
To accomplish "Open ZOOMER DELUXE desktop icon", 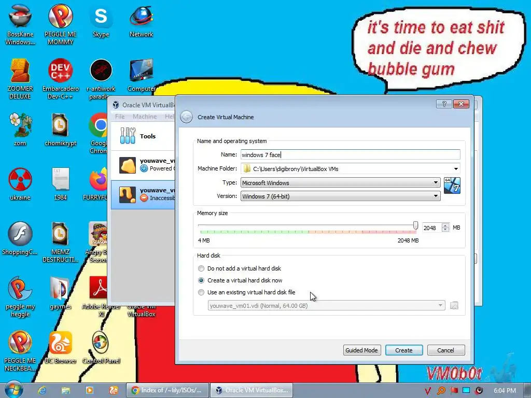I will click(x=20, y=79).
